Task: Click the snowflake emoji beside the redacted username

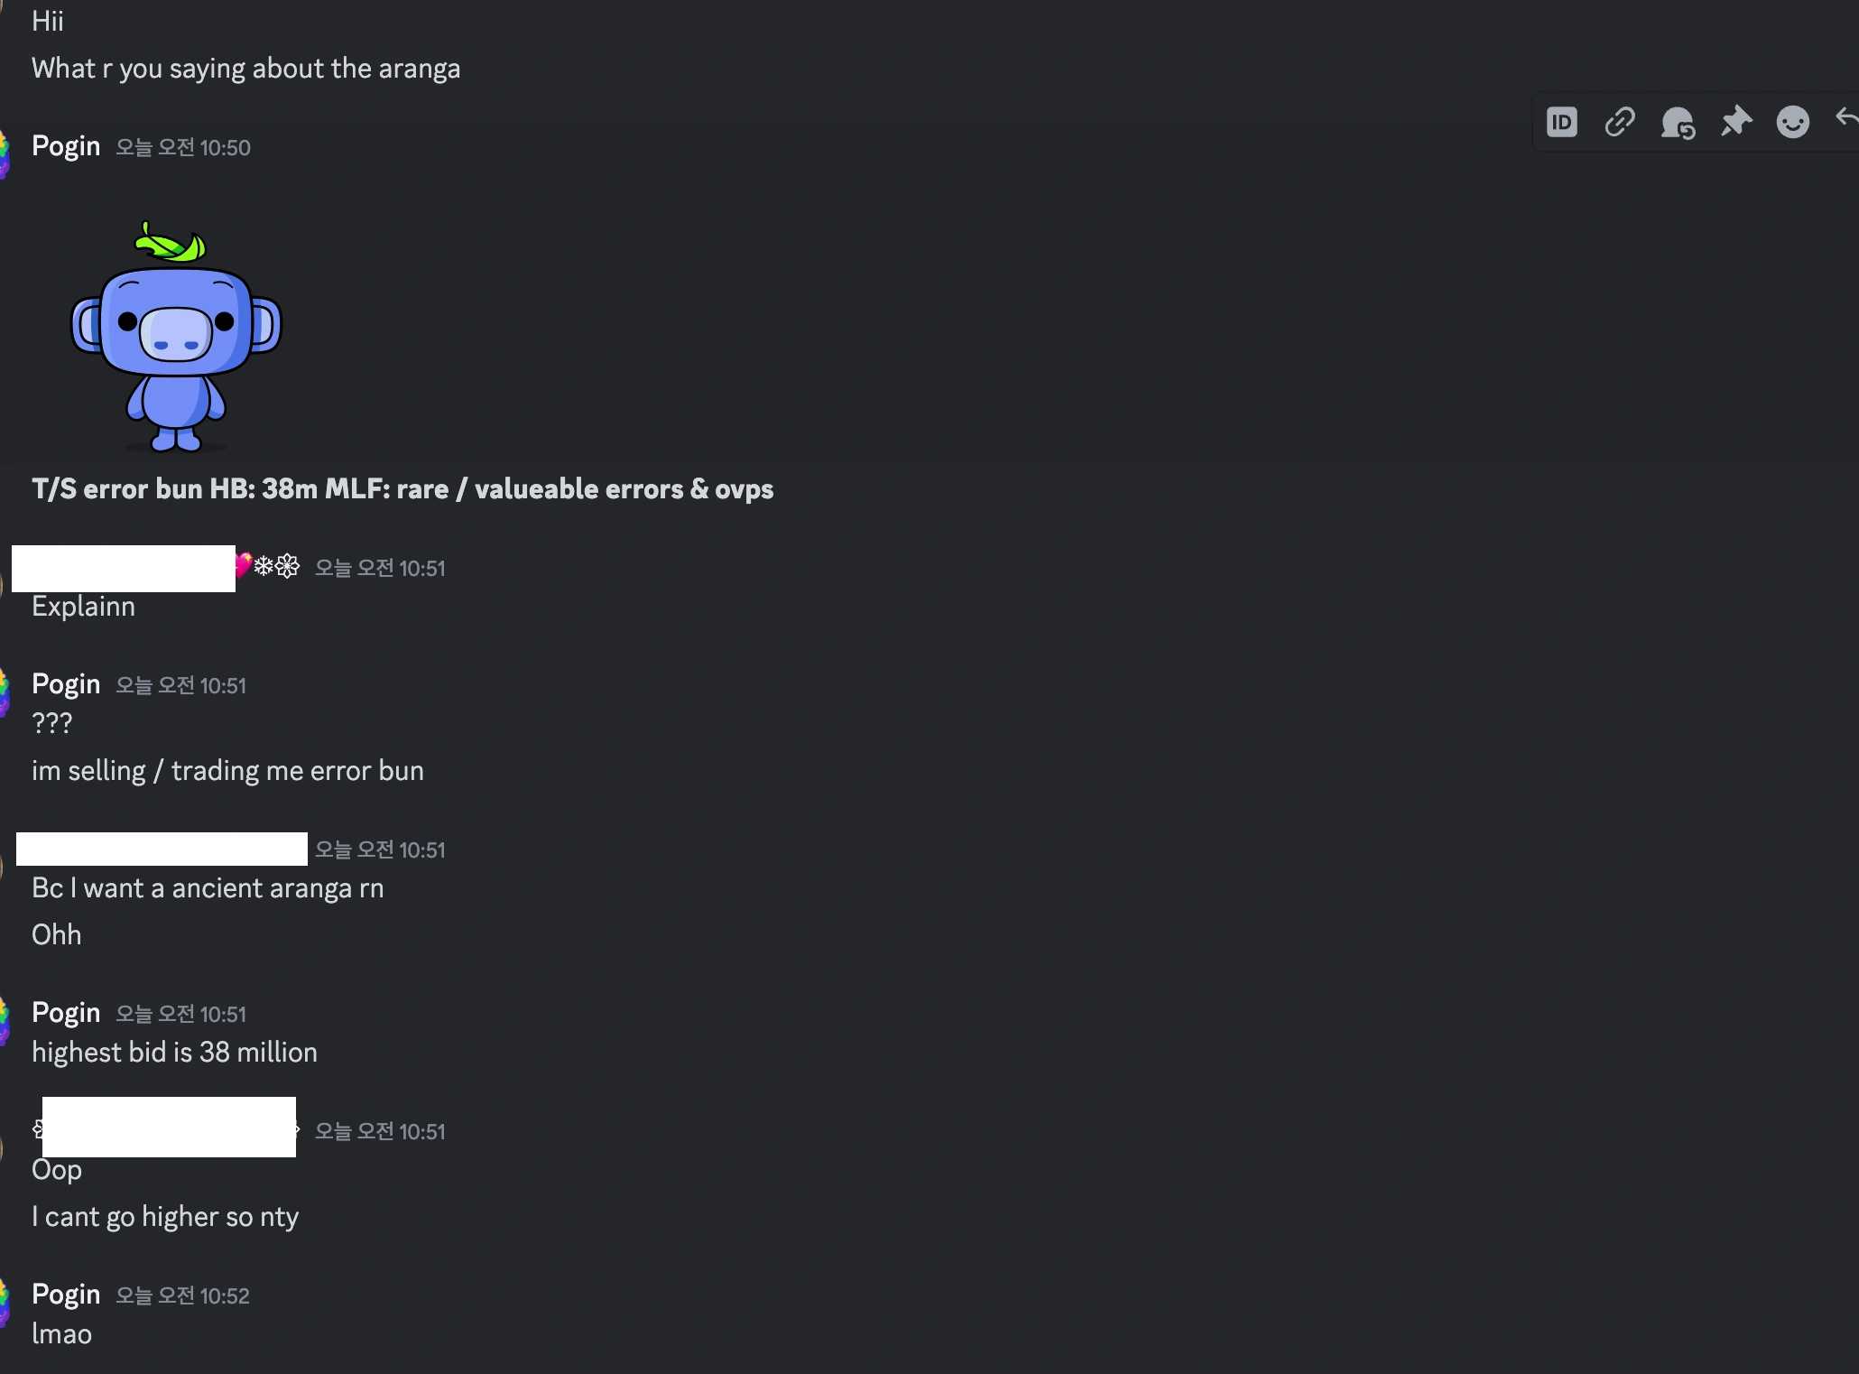Action: pos(266,567)
